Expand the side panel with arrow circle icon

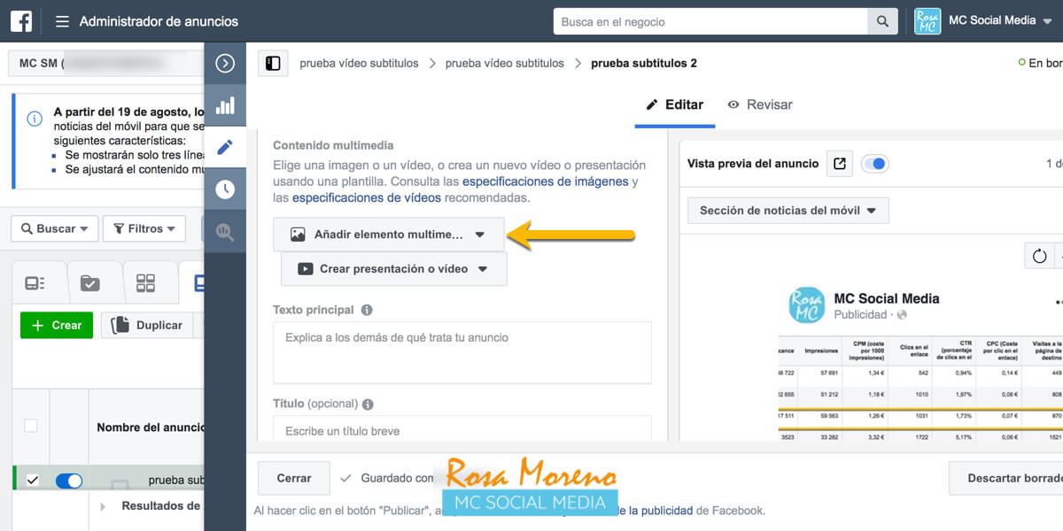[x=225, y=63]
